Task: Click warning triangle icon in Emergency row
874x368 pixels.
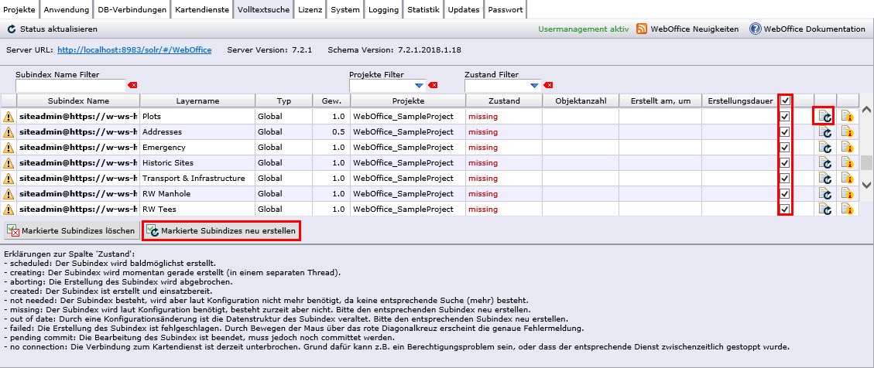Action: [x=9, y=148]
